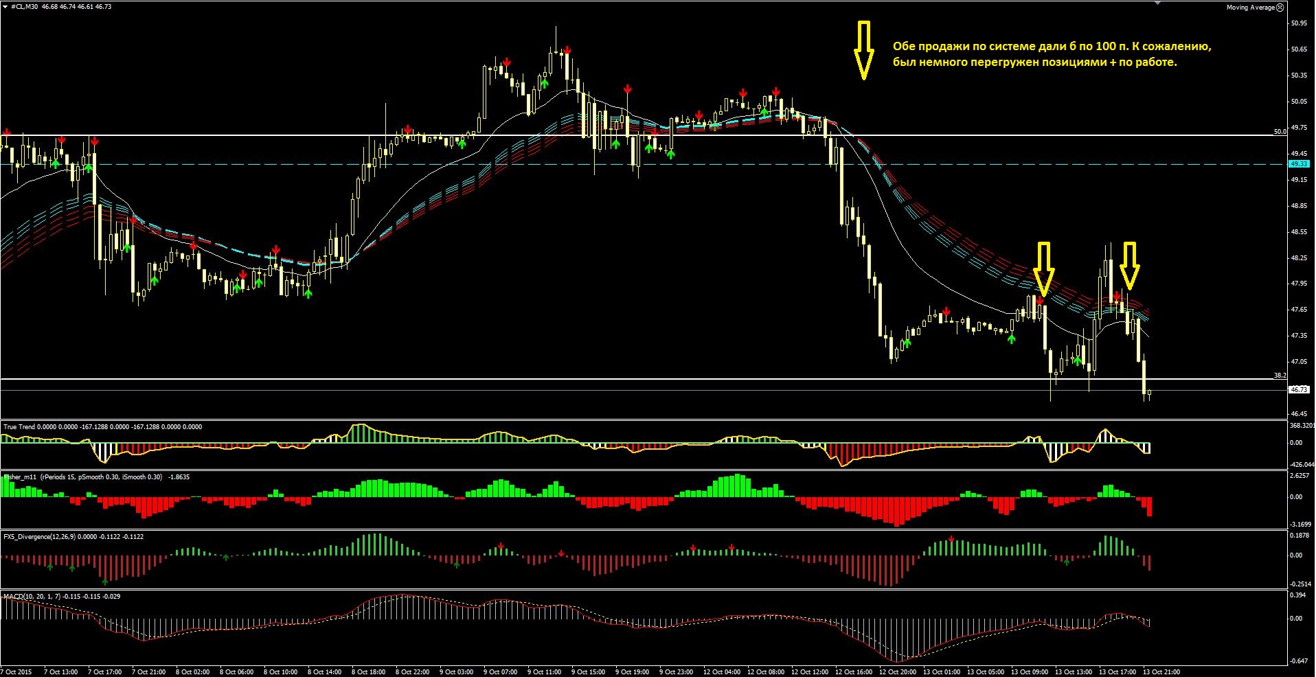The image size is (1316, 677).
Task: Click the 368.3201 True Trend scale value
Action: pos(1302,426)
